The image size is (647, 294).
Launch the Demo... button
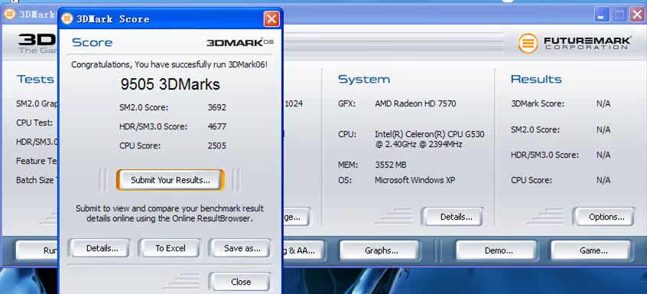point(496,250)
